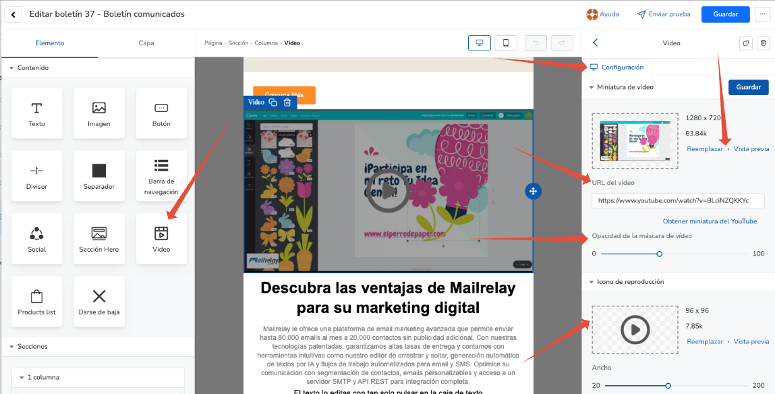
Task: Click Reemplazar for the video thumbnail
Action: 705,149
